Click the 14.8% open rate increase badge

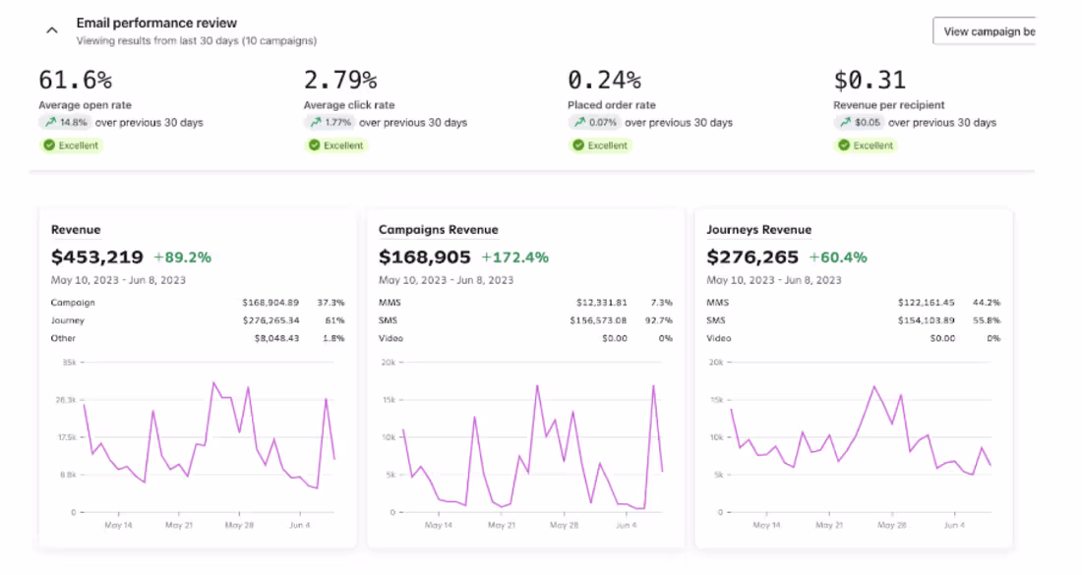point(65,123)
